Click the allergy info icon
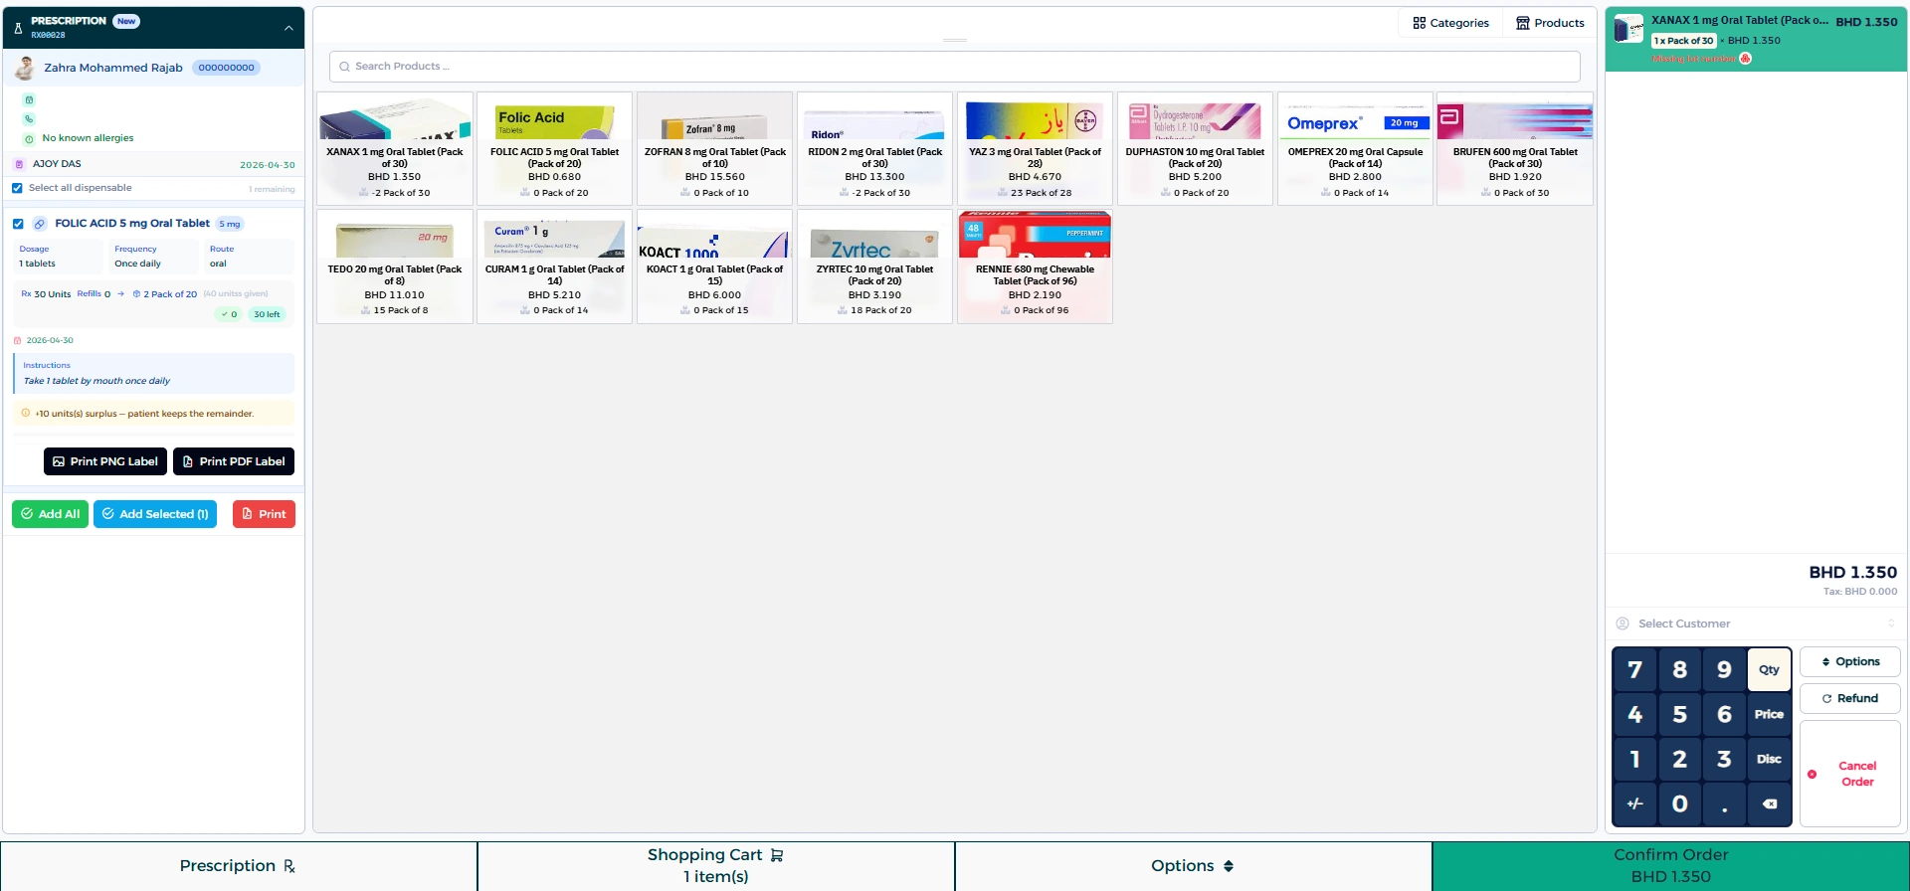This screenshot has width=1910, height=891. (29, 138)
